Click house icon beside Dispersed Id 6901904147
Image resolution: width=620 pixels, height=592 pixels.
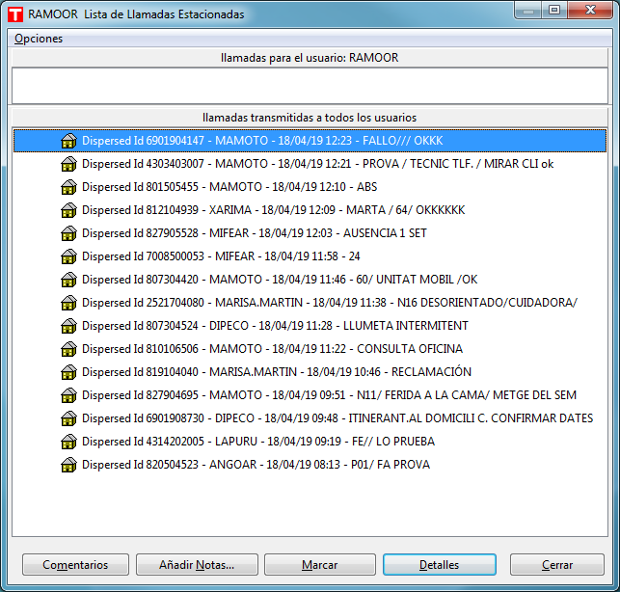click(68, 141)
